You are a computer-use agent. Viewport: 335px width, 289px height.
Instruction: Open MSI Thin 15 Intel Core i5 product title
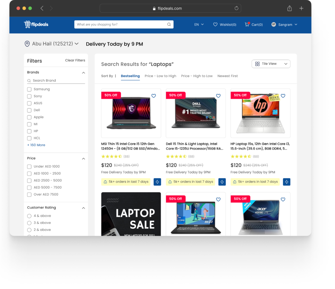tap(131, 146)
